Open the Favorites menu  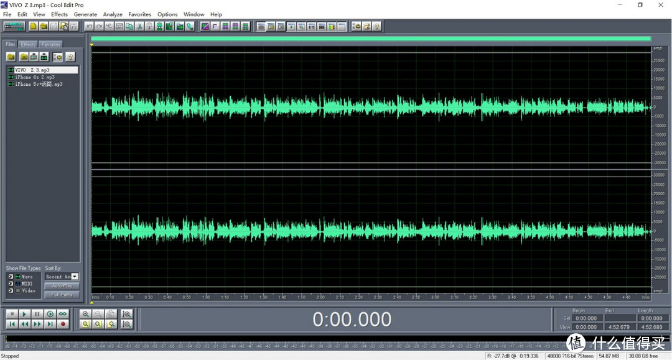pos(140,14)
